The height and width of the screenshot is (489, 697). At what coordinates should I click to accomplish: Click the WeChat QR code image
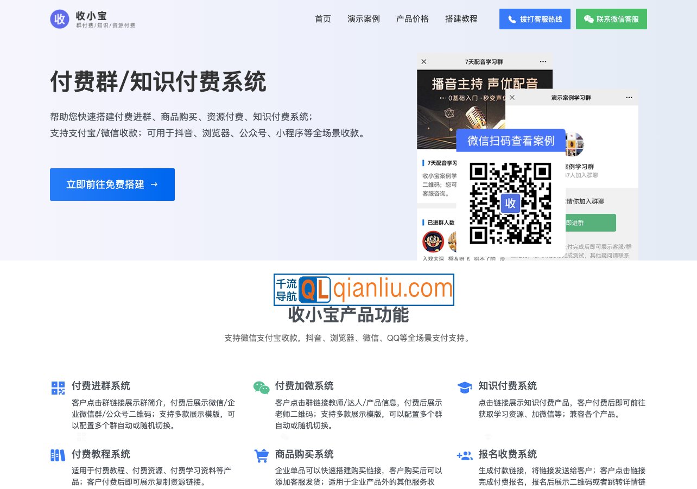tap(510, 204)
